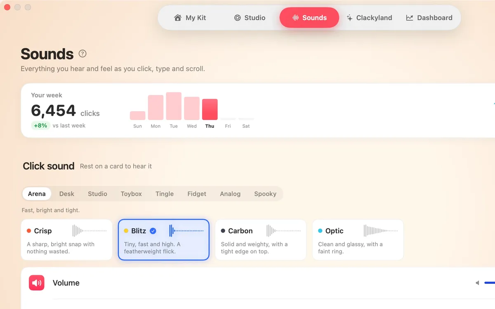The width and height of the screenshot is (495, 309).
Task: Open the Dashboard tab
Action: click(x=429, y=18)
